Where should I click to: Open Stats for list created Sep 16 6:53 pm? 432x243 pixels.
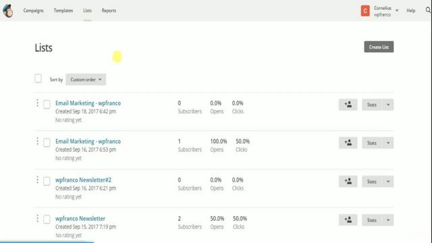(x=372, y=142)
